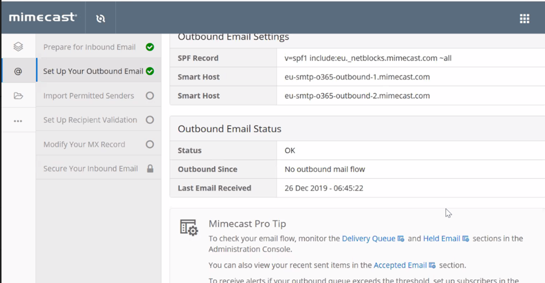The width and height of the screenshot is (545, 283).
Task: Open the three-dots more icon in sidebar
Action: [x=18, y=121]
